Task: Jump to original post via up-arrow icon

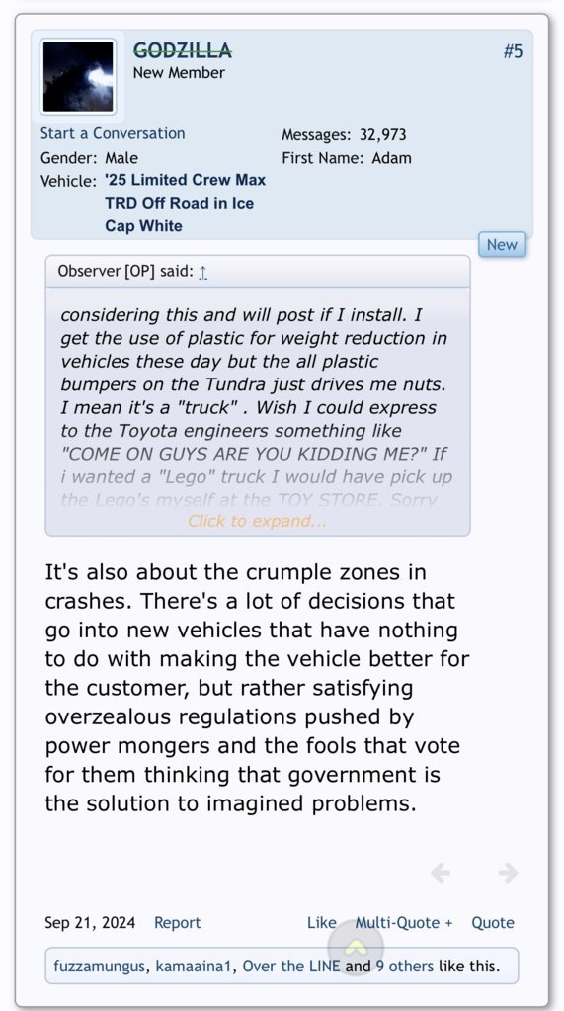Action: tap(203, 272)
